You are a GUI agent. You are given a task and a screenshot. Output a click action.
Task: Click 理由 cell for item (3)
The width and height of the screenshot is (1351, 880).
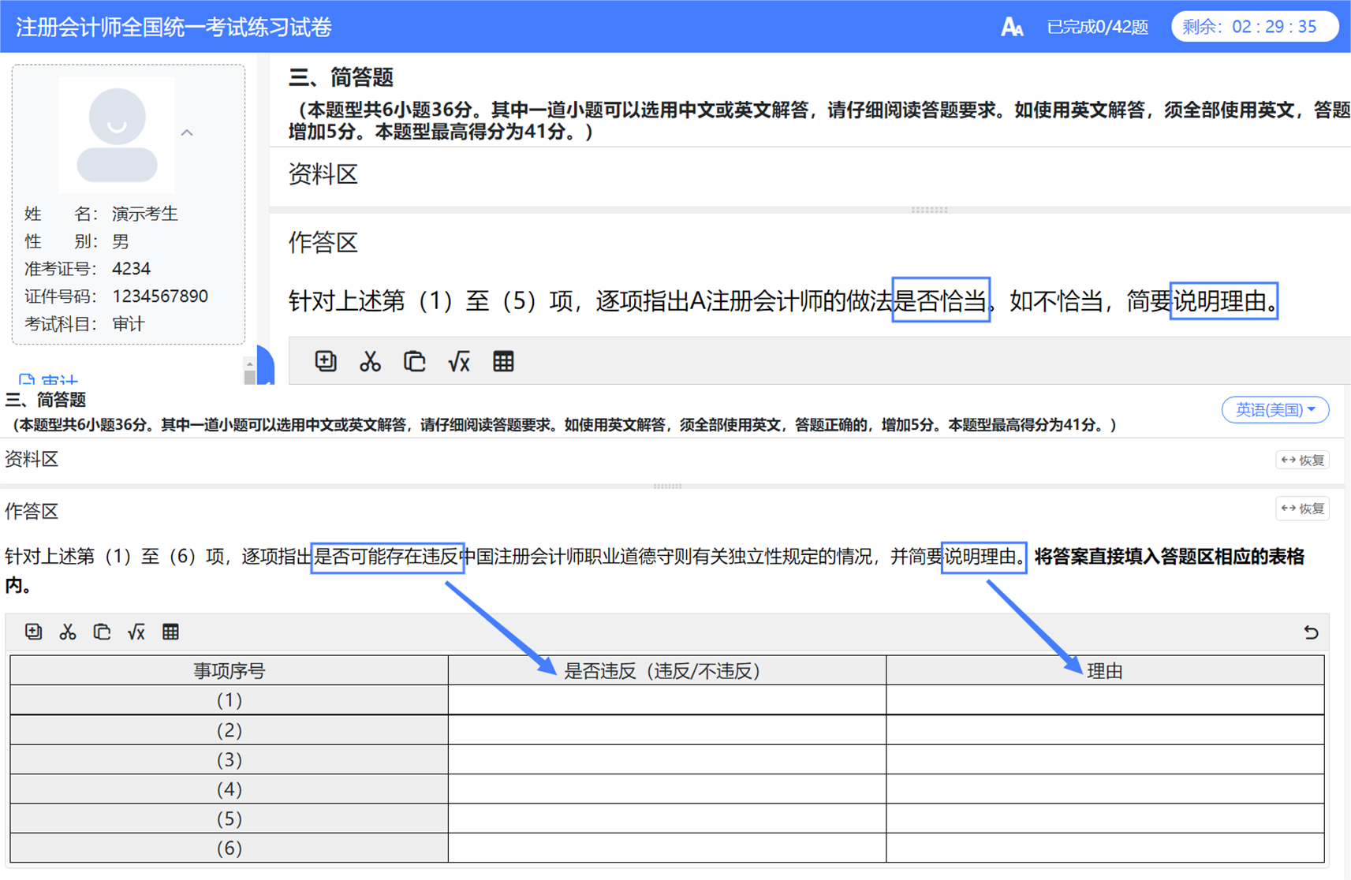(x=1104, y=759)
